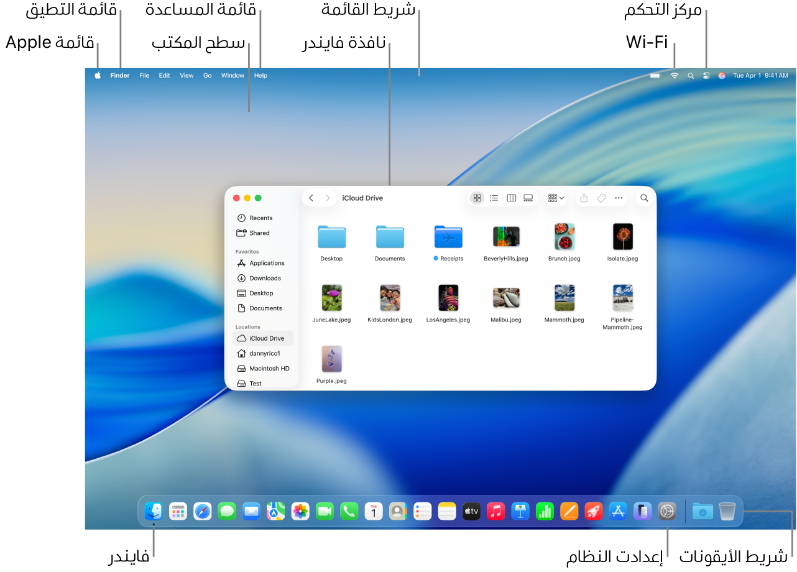Image resolution: width=797 pixels, height=572 pixels.
Task: Open the group-by options dropdown in the toolbar
Action: click(x=556, y=198)
